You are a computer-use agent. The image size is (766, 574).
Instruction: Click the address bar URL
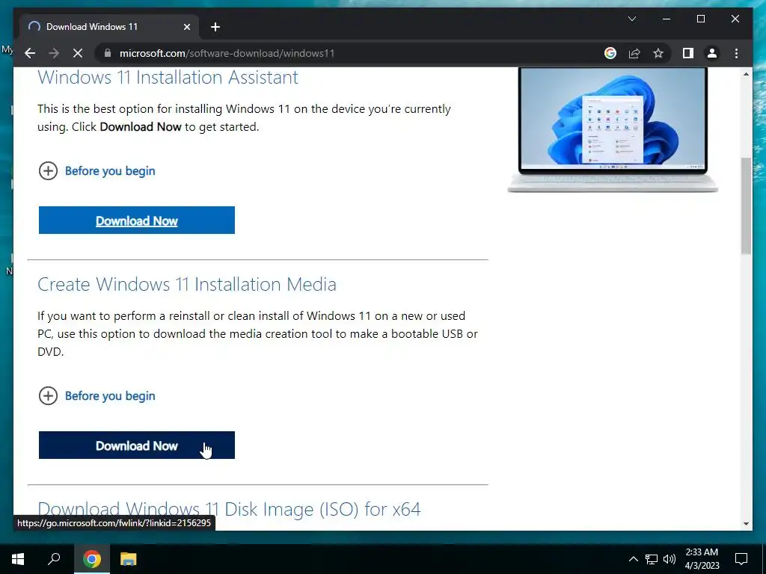(227, 53)
